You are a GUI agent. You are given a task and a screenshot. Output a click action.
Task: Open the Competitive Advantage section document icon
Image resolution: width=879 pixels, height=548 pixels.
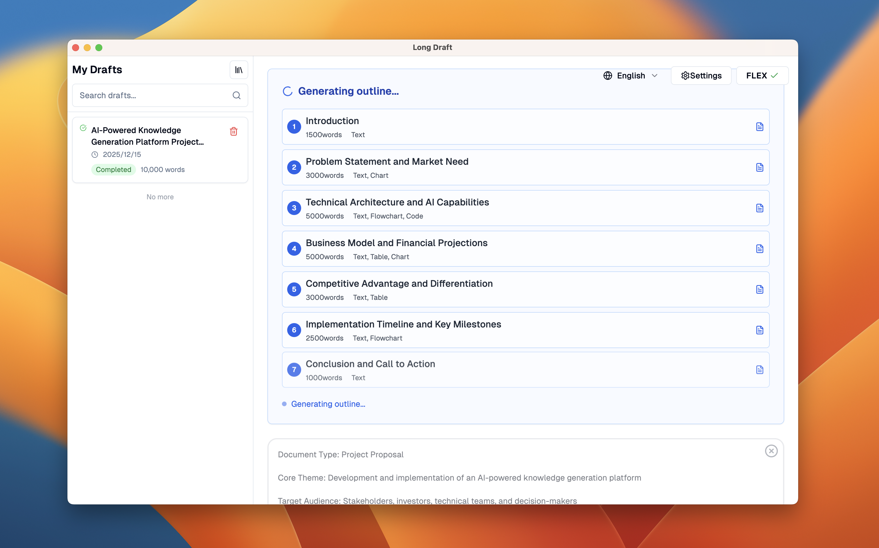[x=759, y=289]
